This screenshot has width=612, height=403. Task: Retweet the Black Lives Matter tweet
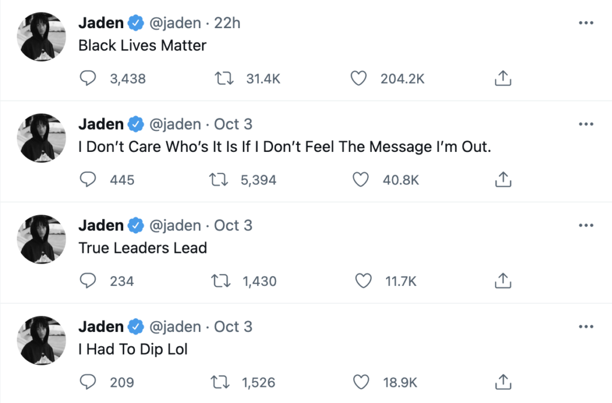pos(222,78)
